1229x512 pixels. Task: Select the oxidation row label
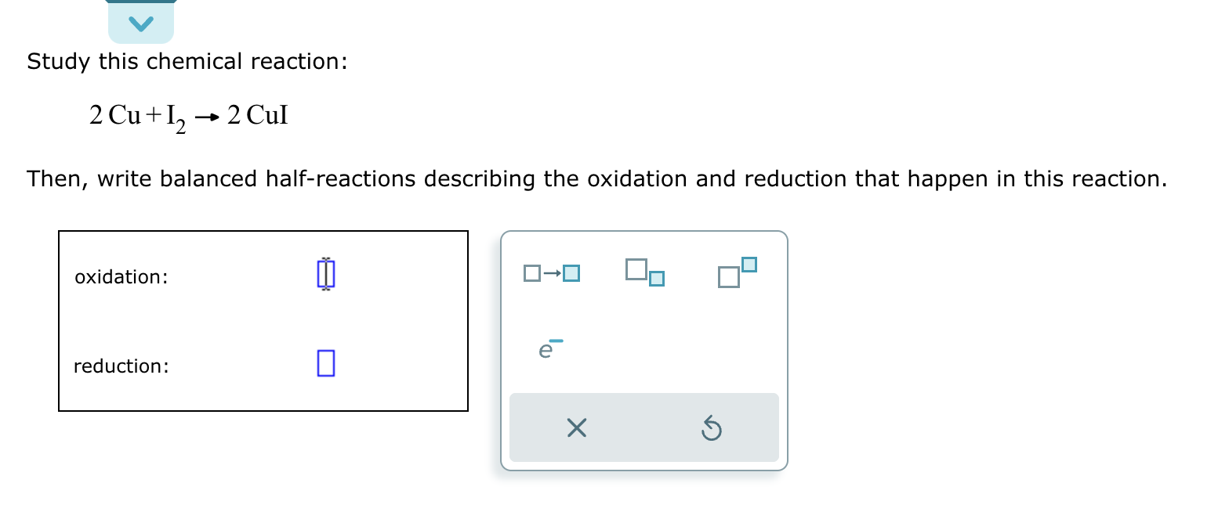coord(121,276)
